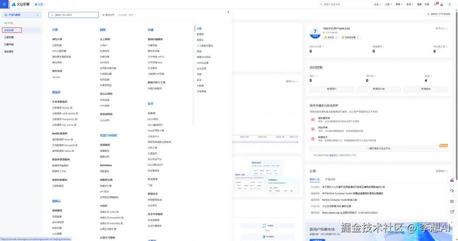Open the floating documentation book button

click(452, 201)
